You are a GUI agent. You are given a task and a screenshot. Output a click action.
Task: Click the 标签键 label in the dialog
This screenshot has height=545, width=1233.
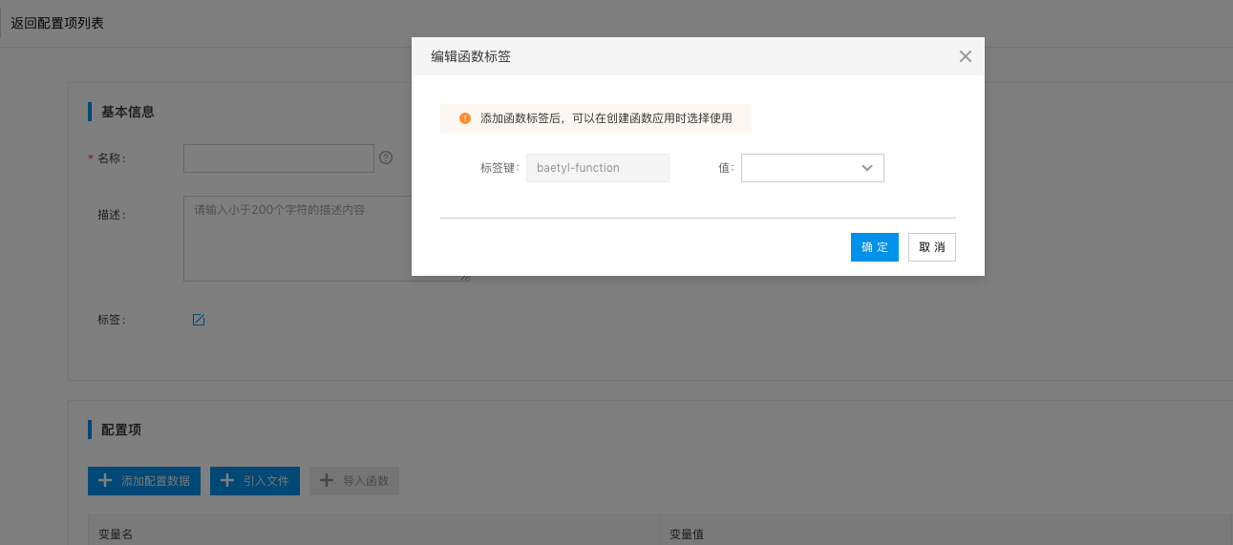(x=500, y=168)
